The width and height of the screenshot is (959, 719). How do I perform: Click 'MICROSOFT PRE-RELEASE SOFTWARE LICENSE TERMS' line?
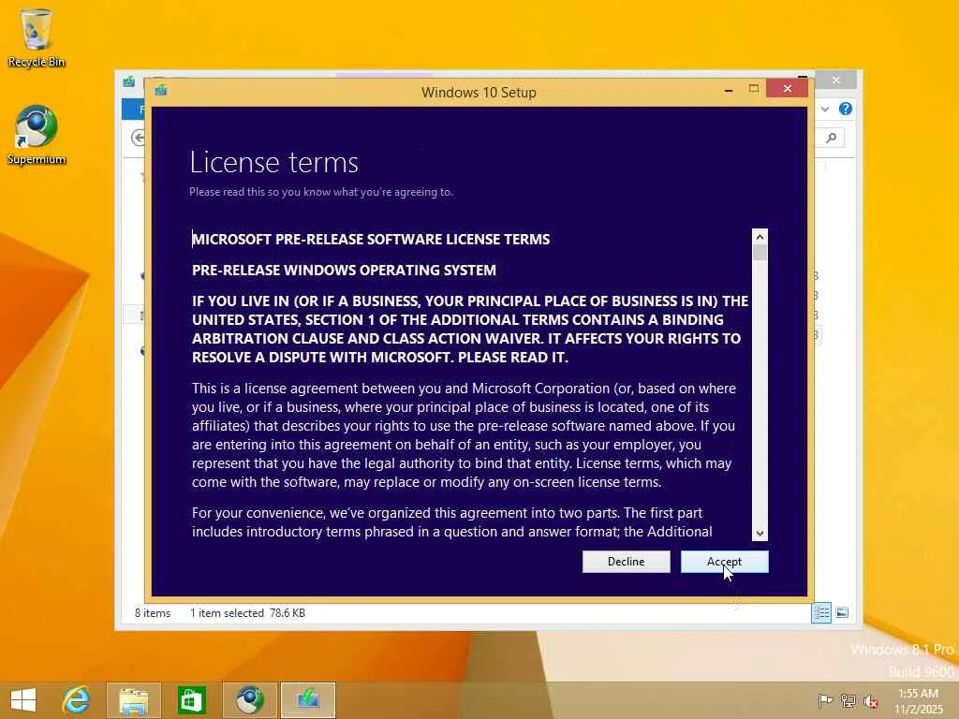(371, 239)
